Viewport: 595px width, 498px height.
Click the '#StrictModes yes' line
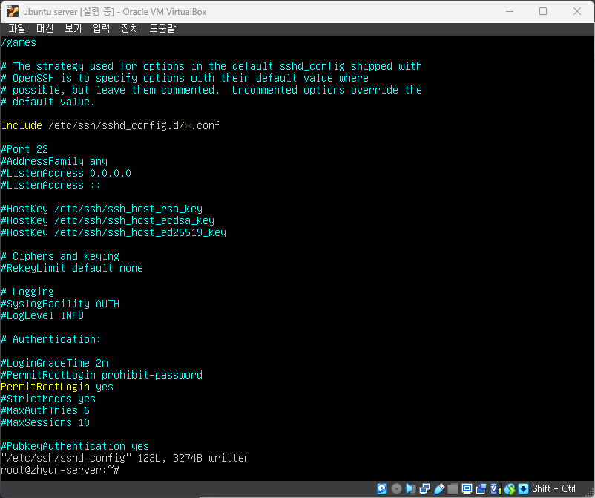pos(48,399)
